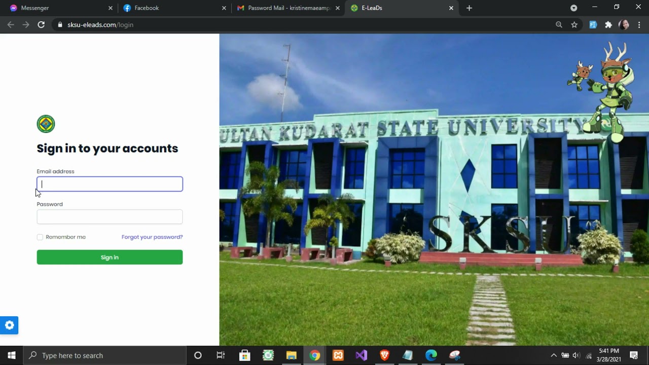Switch to the Password Mail tab
This screenshot has width=649, height=365.
point(287,8)
